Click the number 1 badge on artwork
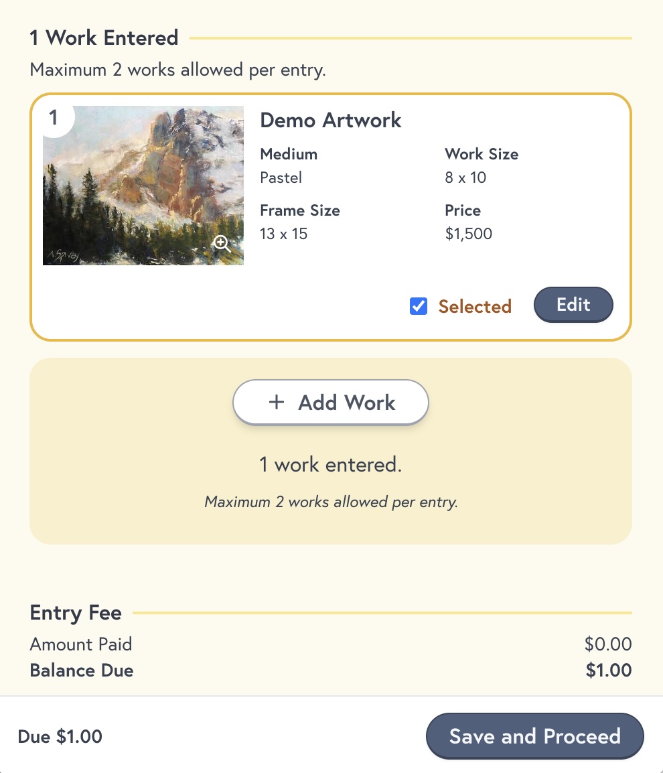663x773 pixels. pos(54,118)
